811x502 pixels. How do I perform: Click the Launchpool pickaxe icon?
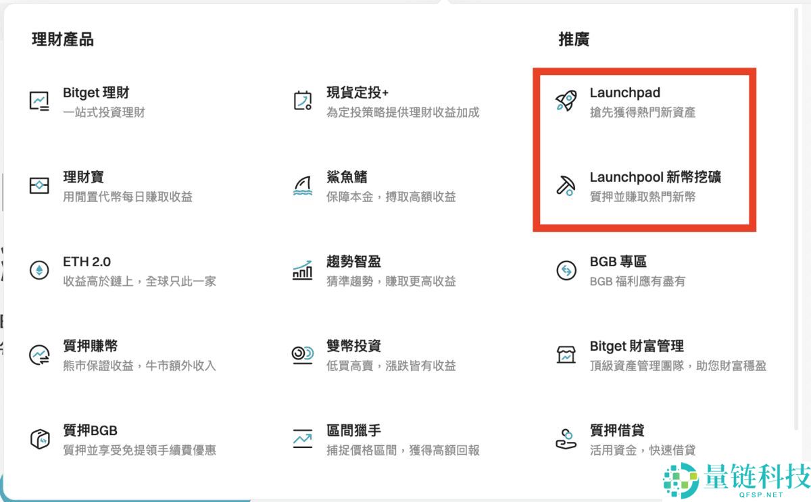tap(565, 184)
